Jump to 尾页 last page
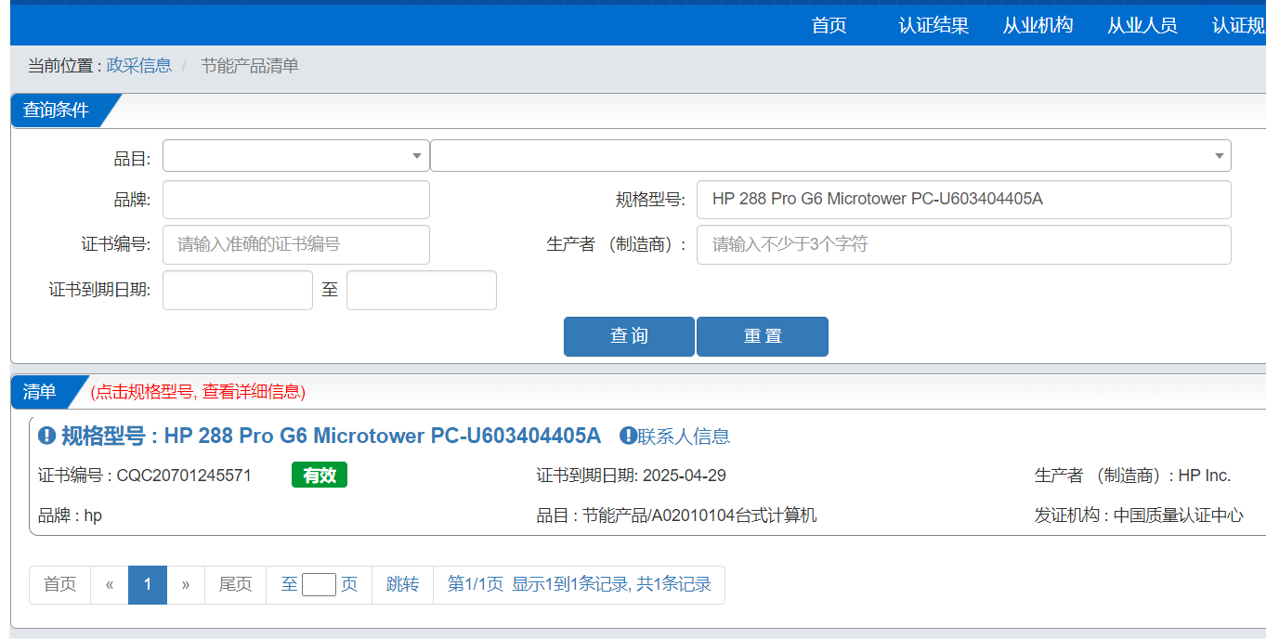Viewport: 1266px width, 639px height. [236, 584]
